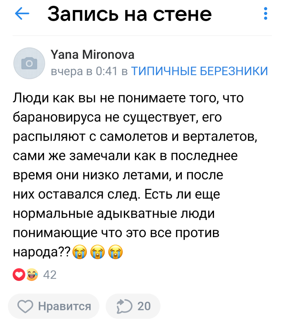
Task: Tap the heart outline in the like button
Action: [x=25, y=306]
